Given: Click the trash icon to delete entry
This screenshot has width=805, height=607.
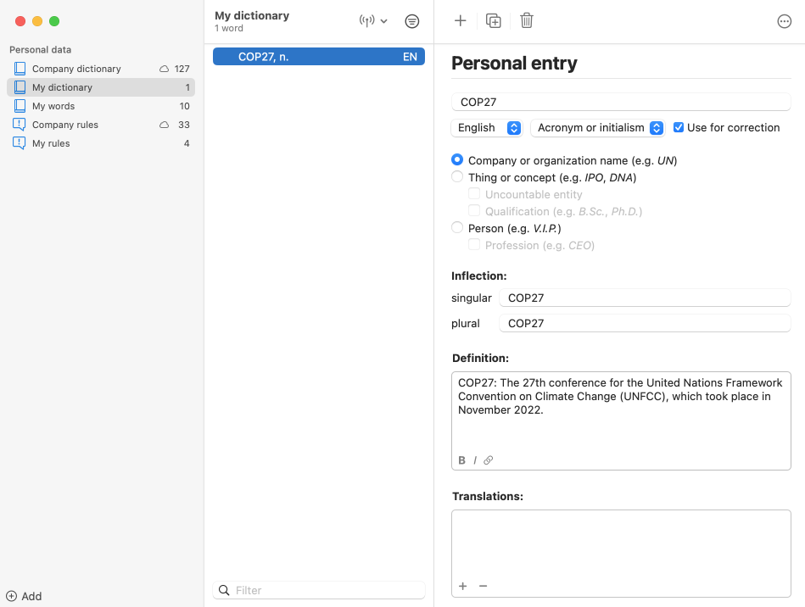Looking at the screenshot, I should coord(527,21).
